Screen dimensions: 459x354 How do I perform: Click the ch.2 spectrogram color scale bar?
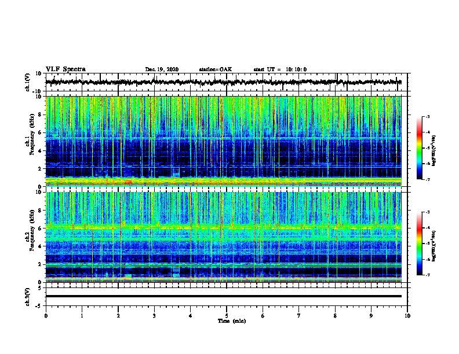coord(419,244)
